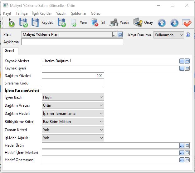The height and width of the screenshot is (173, 195).
Task: Go to previous record with up arrow
Action: point(162,23)
